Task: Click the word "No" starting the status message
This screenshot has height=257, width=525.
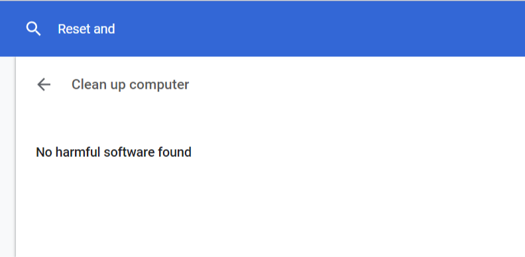Action: (x=44, y=152)
